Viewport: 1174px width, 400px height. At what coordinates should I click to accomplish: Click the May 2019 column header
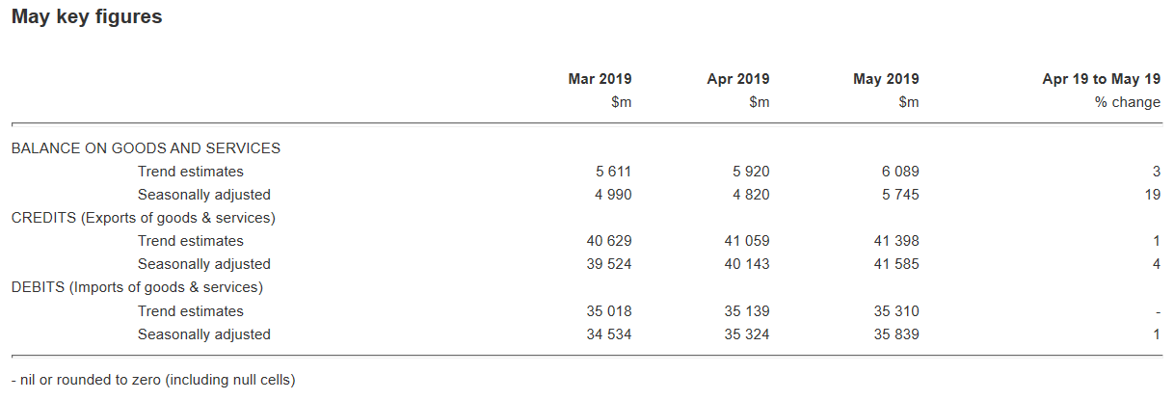tap(886, 79)
